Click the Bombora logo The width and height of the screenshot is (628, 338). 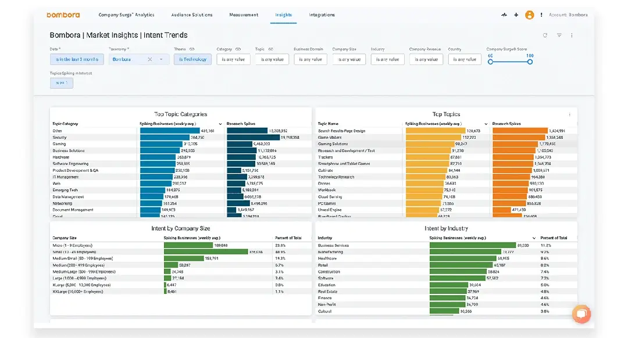click(x=63, y=15)
